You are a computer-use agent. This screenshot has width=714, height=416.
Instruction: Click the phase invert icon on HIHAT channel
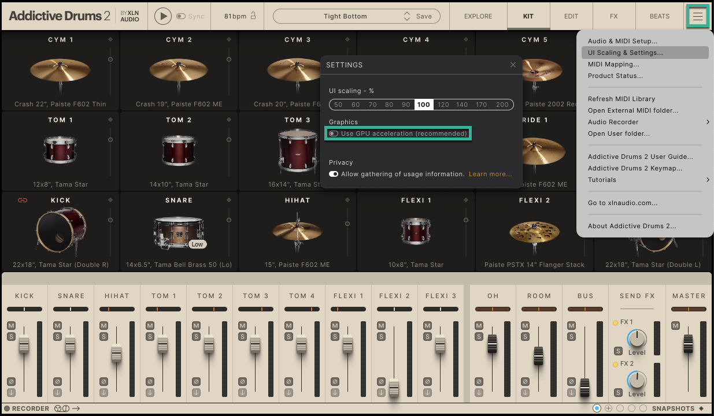point(103,382)
